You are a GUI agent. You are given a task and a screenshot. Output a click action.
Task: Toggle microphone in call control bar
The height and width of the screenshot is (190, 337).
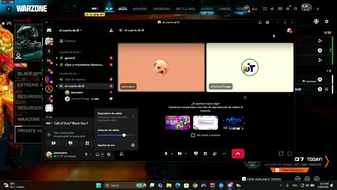(x=166, y=154)
